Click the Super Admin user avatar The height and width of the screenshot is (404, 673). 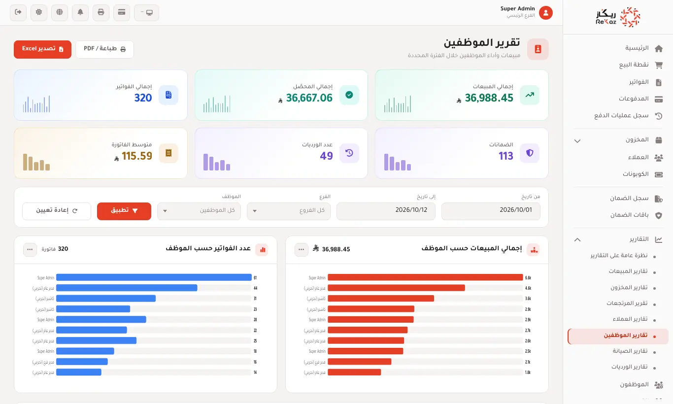[545, 13]
